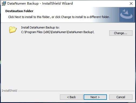
Task: Click the horizontal separator line beside InstallShield
Action: (76, 91)
